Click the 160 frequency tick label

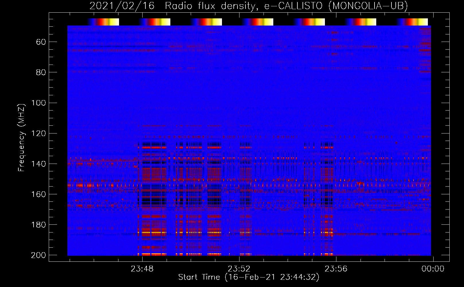39,194
